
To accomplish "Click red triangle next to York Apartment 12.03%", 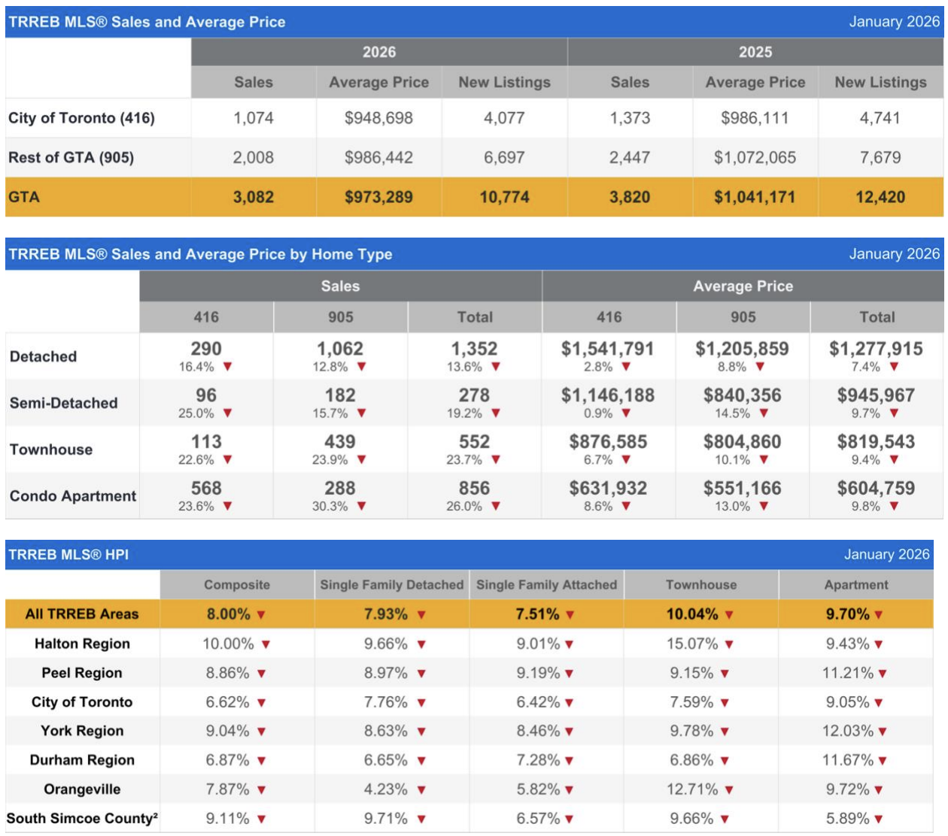I will 882,731.
